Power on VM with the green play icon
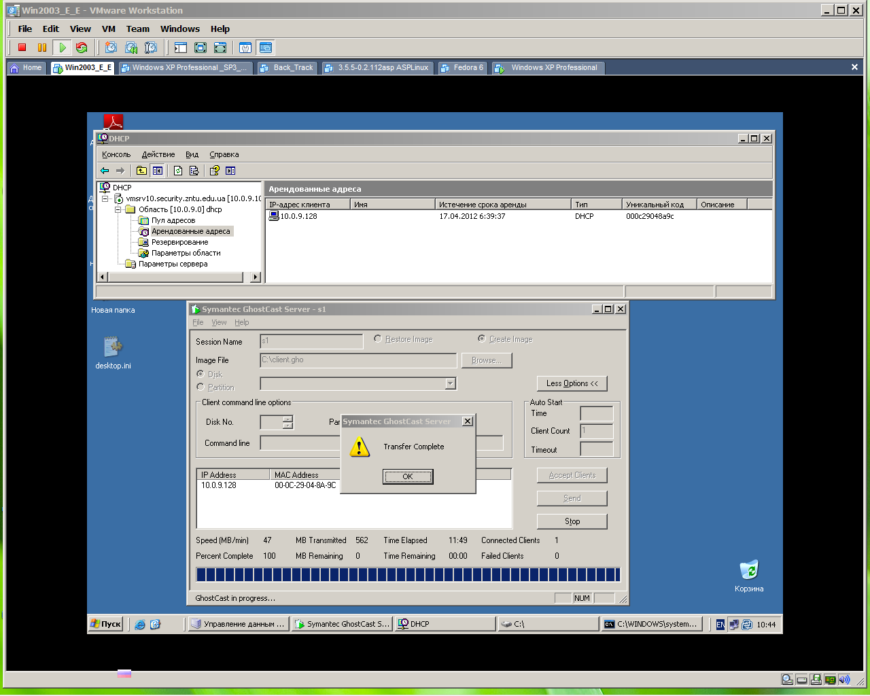 (x=62, y=48)
